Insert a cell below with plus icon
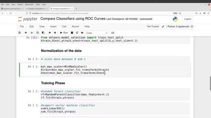Image resolution: width=211 pixels, height=118 pixels. 26,33
